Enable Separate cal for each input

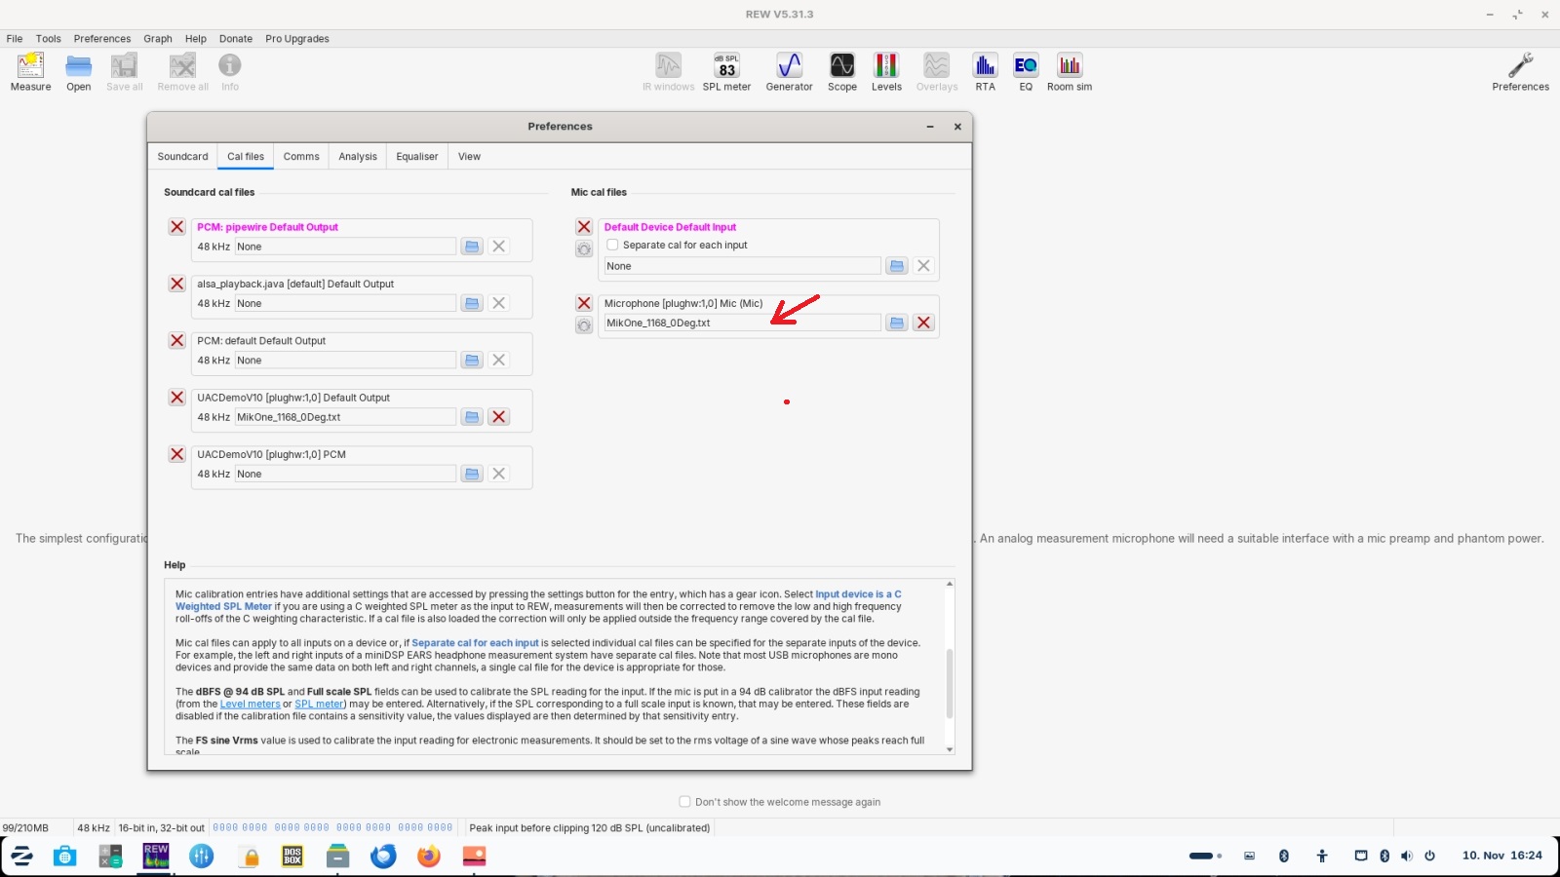(x=613, y=246)
